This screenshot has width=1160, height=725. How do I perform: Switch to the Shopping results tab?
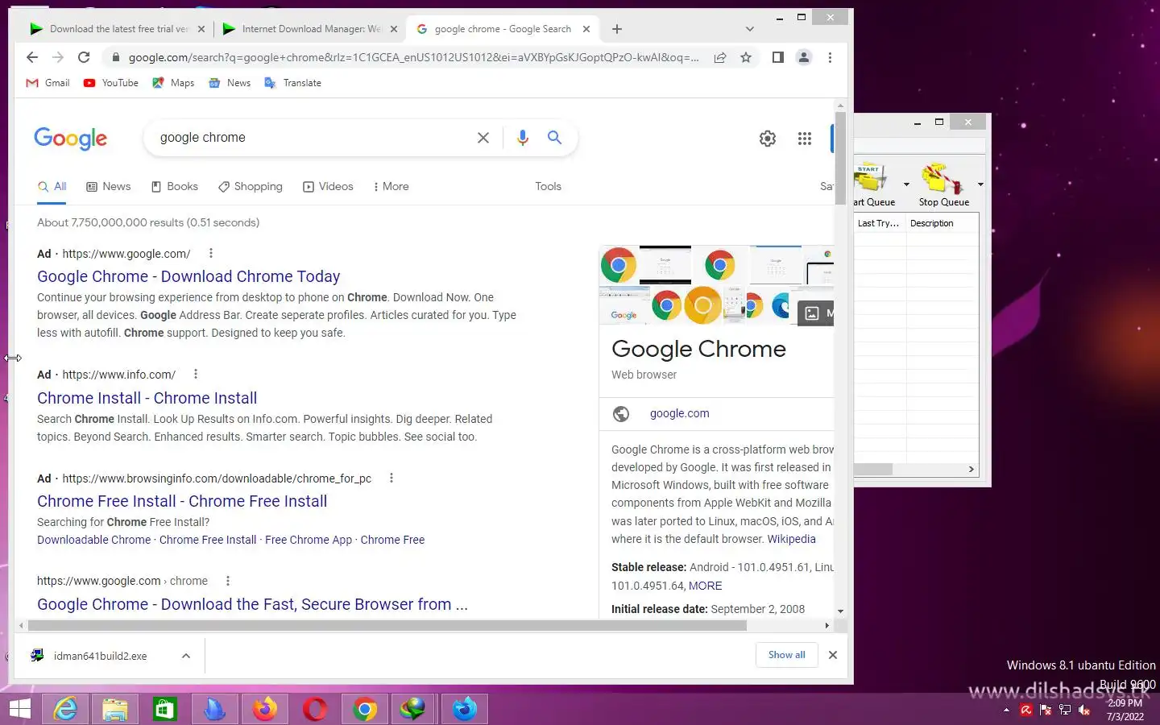(251, 186)
